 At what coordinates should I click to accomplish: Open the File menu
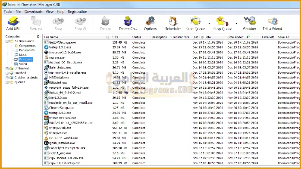18,12
